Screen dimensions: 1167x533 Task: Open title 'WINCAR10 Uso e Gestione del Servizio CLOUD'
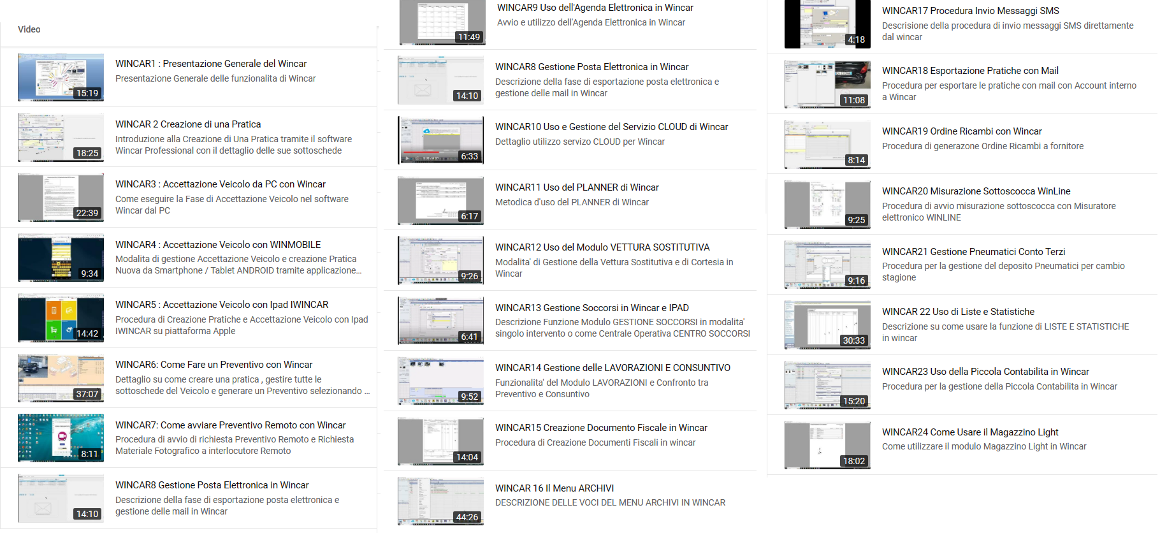612,127
